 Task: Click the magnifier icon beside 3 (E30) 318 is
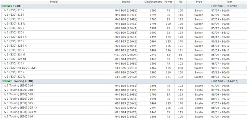[5, 24]
